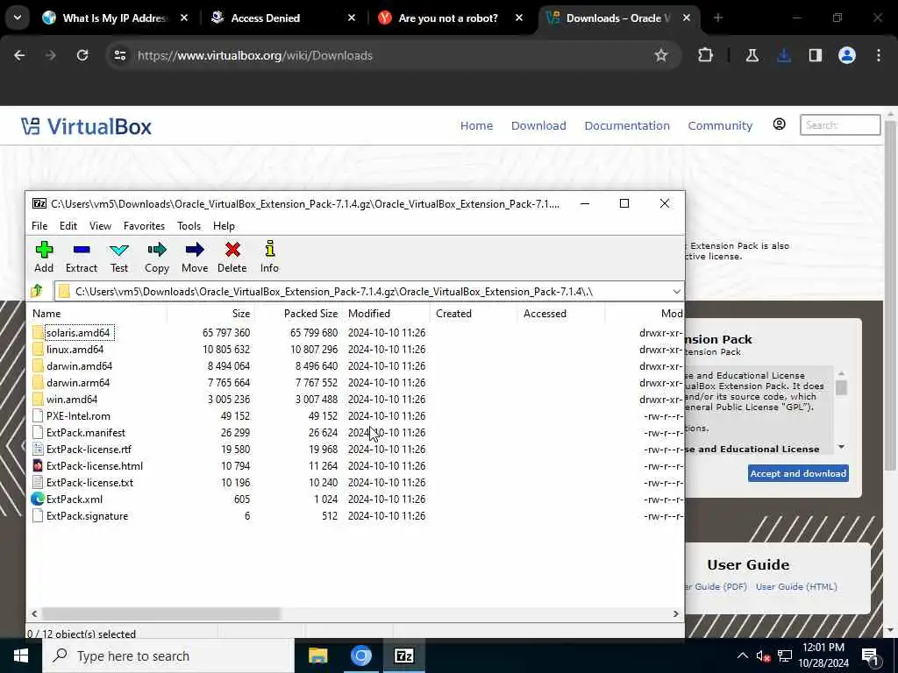The width and height of the screenshot is (898, 673).
Task: Select the ExtPack.xml Edge file icon
Action: tap(38, 499)
